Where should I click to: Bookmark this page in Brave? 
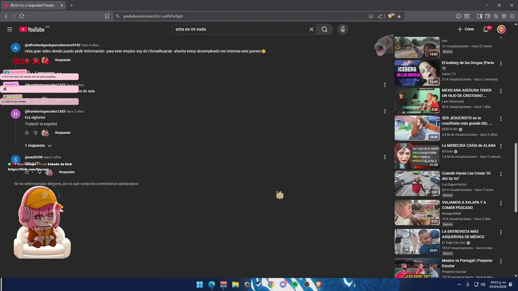[x=107, y=16]
